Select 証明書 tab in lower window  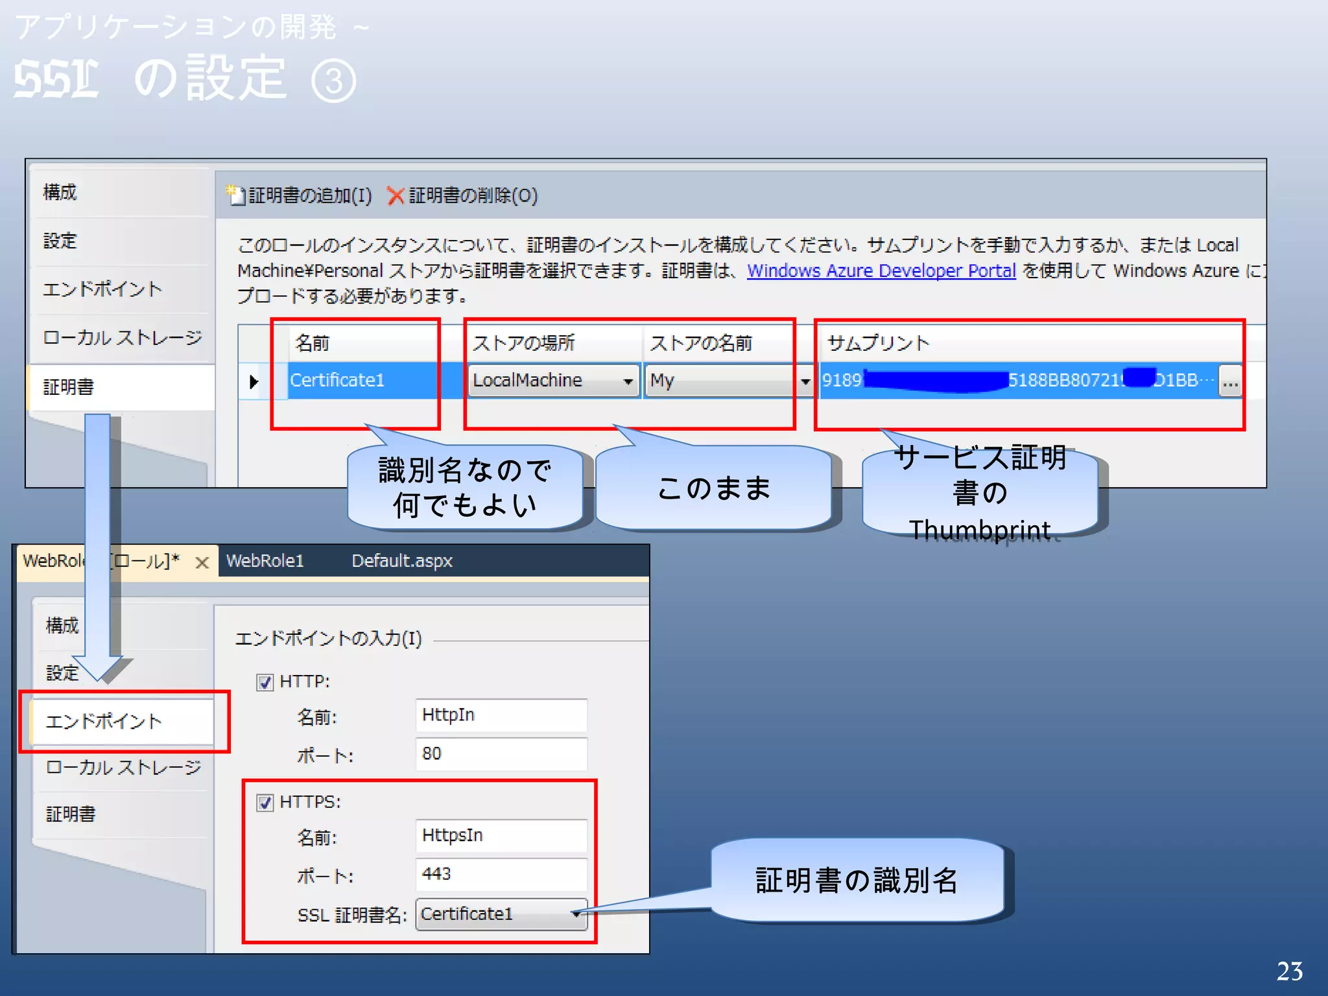point(123,814)
